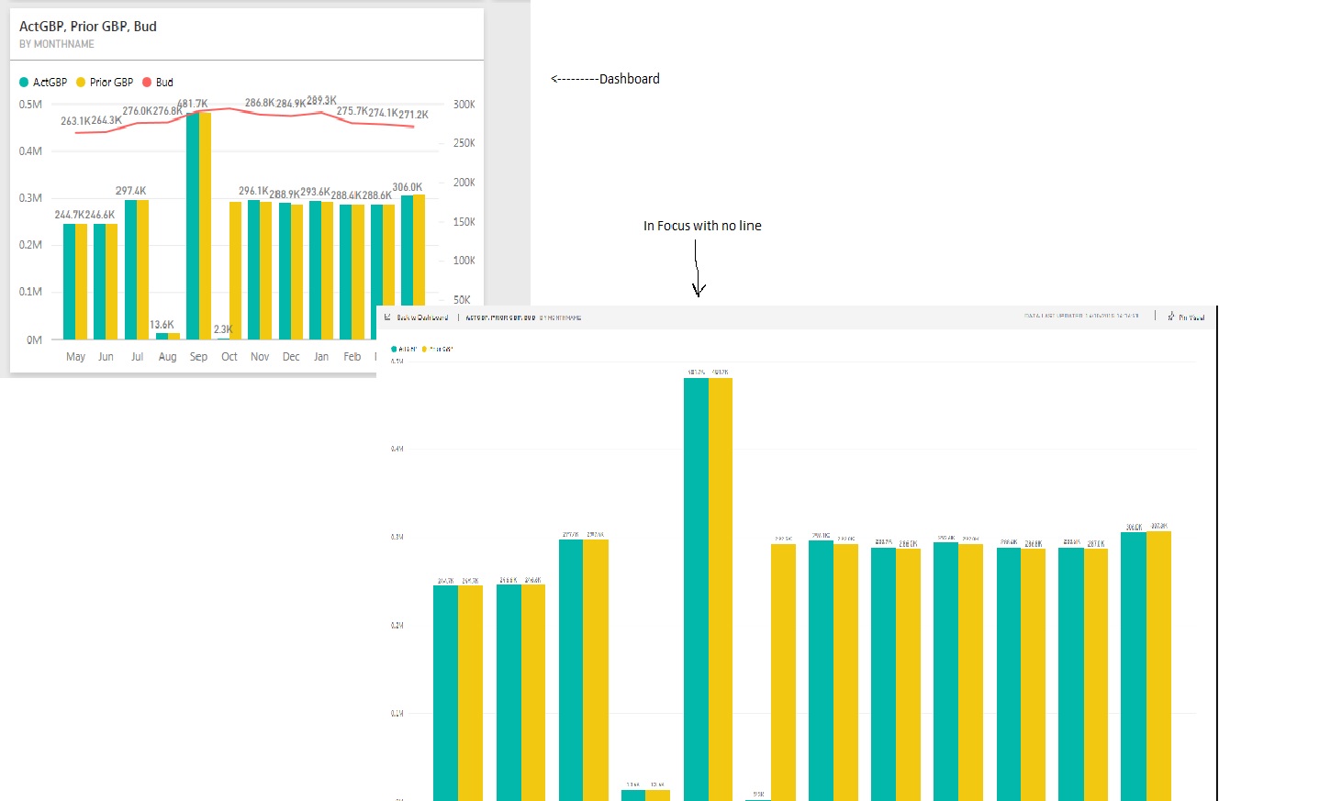Click the 271.2K Bud line data label
Image resolution: width=1342 pixels, height=801 pixels.
pyautogui.click(x=414, y=115)
